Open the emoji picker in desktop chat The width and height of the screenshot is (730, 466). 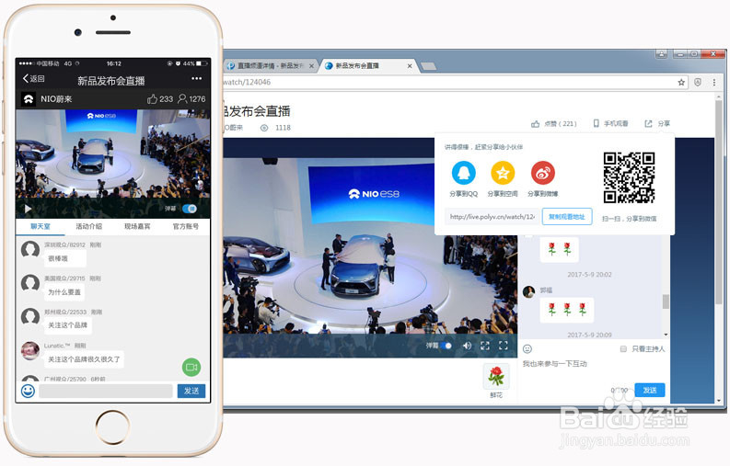pos(527,348)
